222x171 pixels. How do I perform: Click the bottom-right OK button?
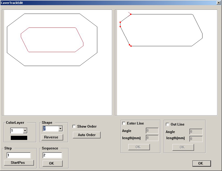201,163
